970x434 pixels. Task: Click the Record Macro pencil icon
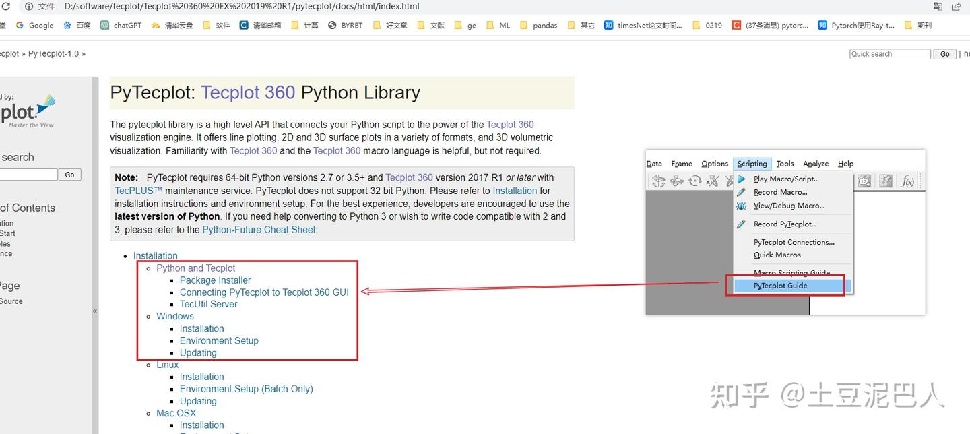click(741, 192)
